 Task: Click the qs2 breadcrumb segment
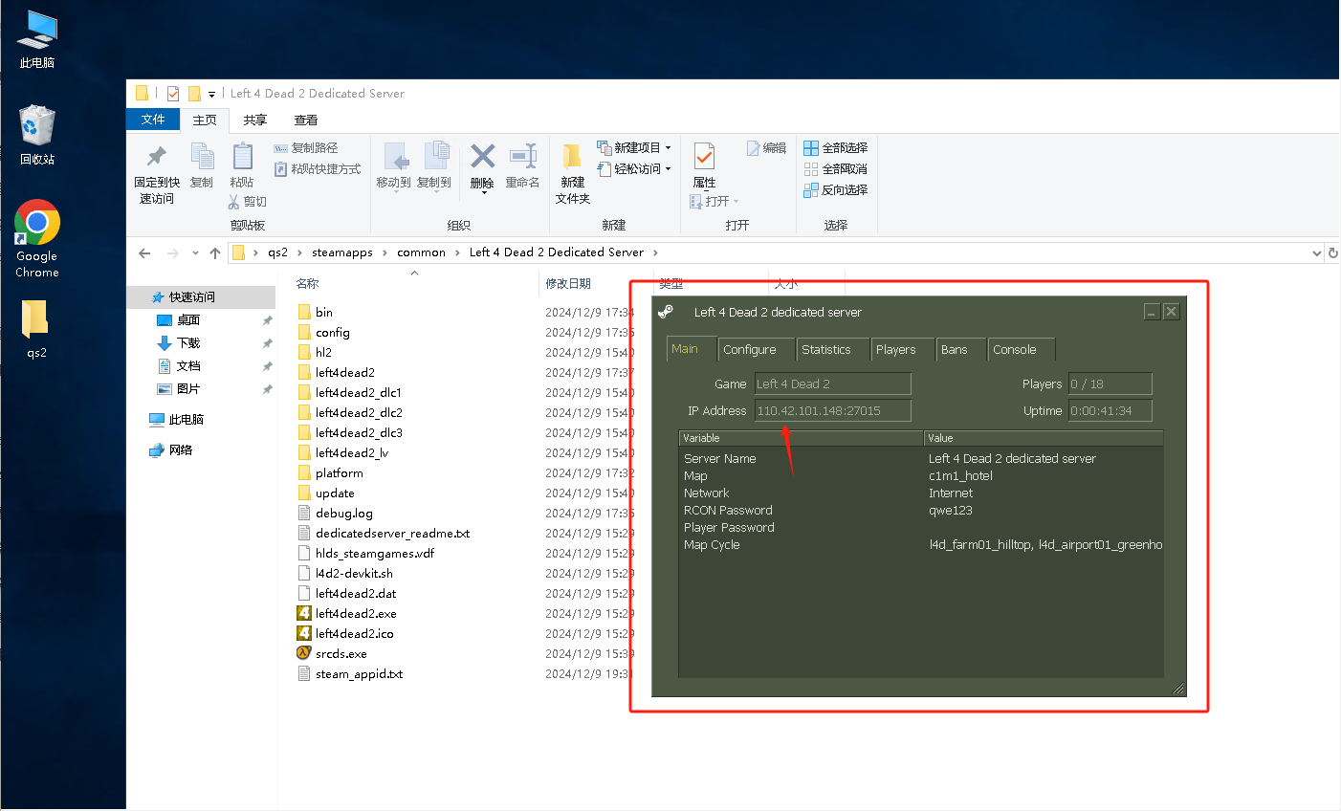tap(277, 252)
